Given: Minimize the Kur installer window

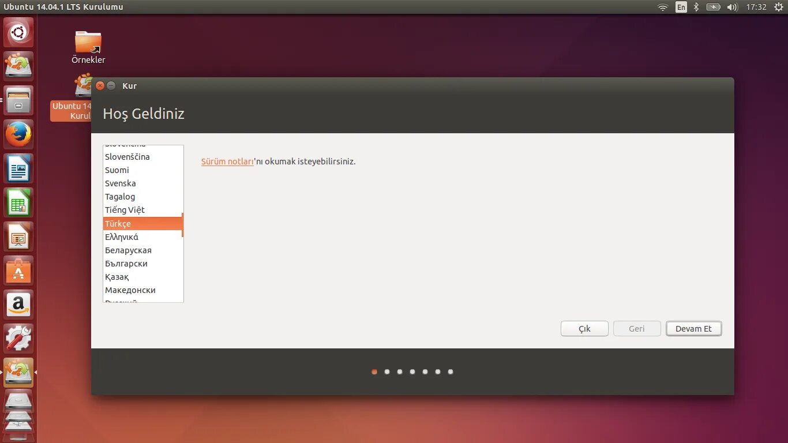Looking at the screenshot, I should click(111, 85).
